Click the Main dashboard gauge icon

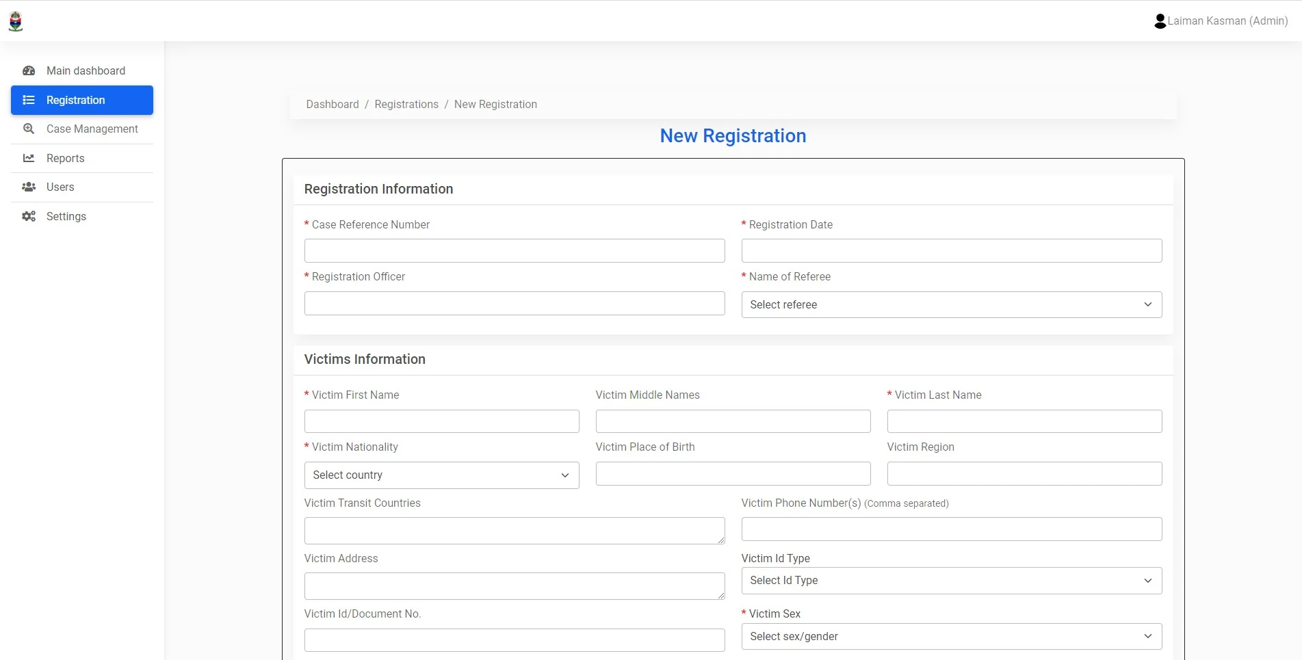tap(28, 70)
